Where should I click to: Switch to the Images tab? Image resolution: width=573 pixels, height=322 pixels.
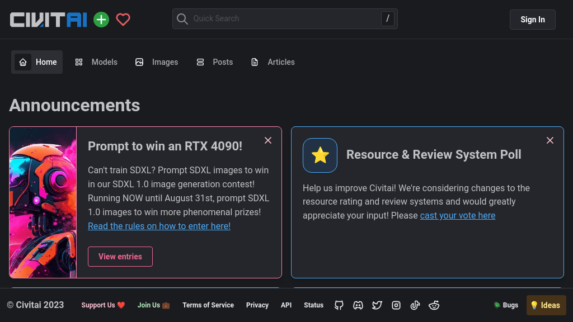[x=157, y=62]
